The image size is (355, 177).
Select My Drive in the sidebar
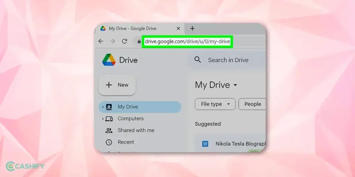(140, 107)
